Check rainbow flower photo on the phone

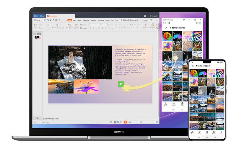(x=197, y=76)
